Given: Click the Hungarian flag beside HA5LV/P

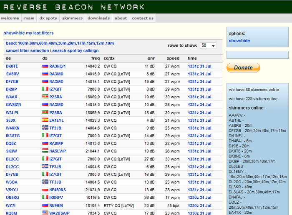Looking at the screenshot, I should [45, 151].
